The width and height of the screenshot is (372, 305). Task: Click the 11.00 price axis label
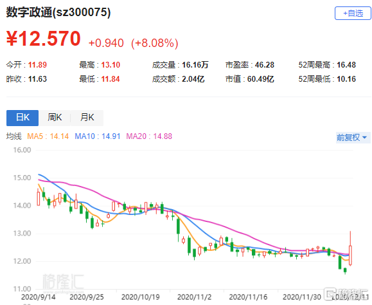(x=22, y=289)
